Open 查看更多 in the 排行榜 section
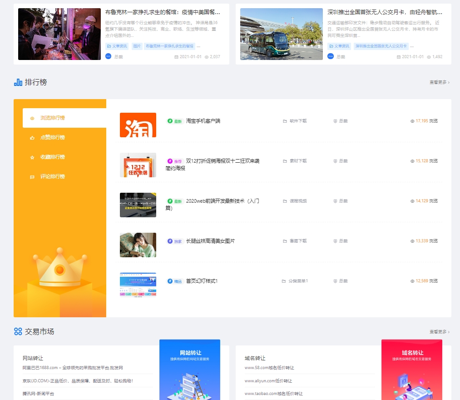Image resolution: width=460 pixels, height=400 pixels. pyautogui.click(x=437, y=83)
